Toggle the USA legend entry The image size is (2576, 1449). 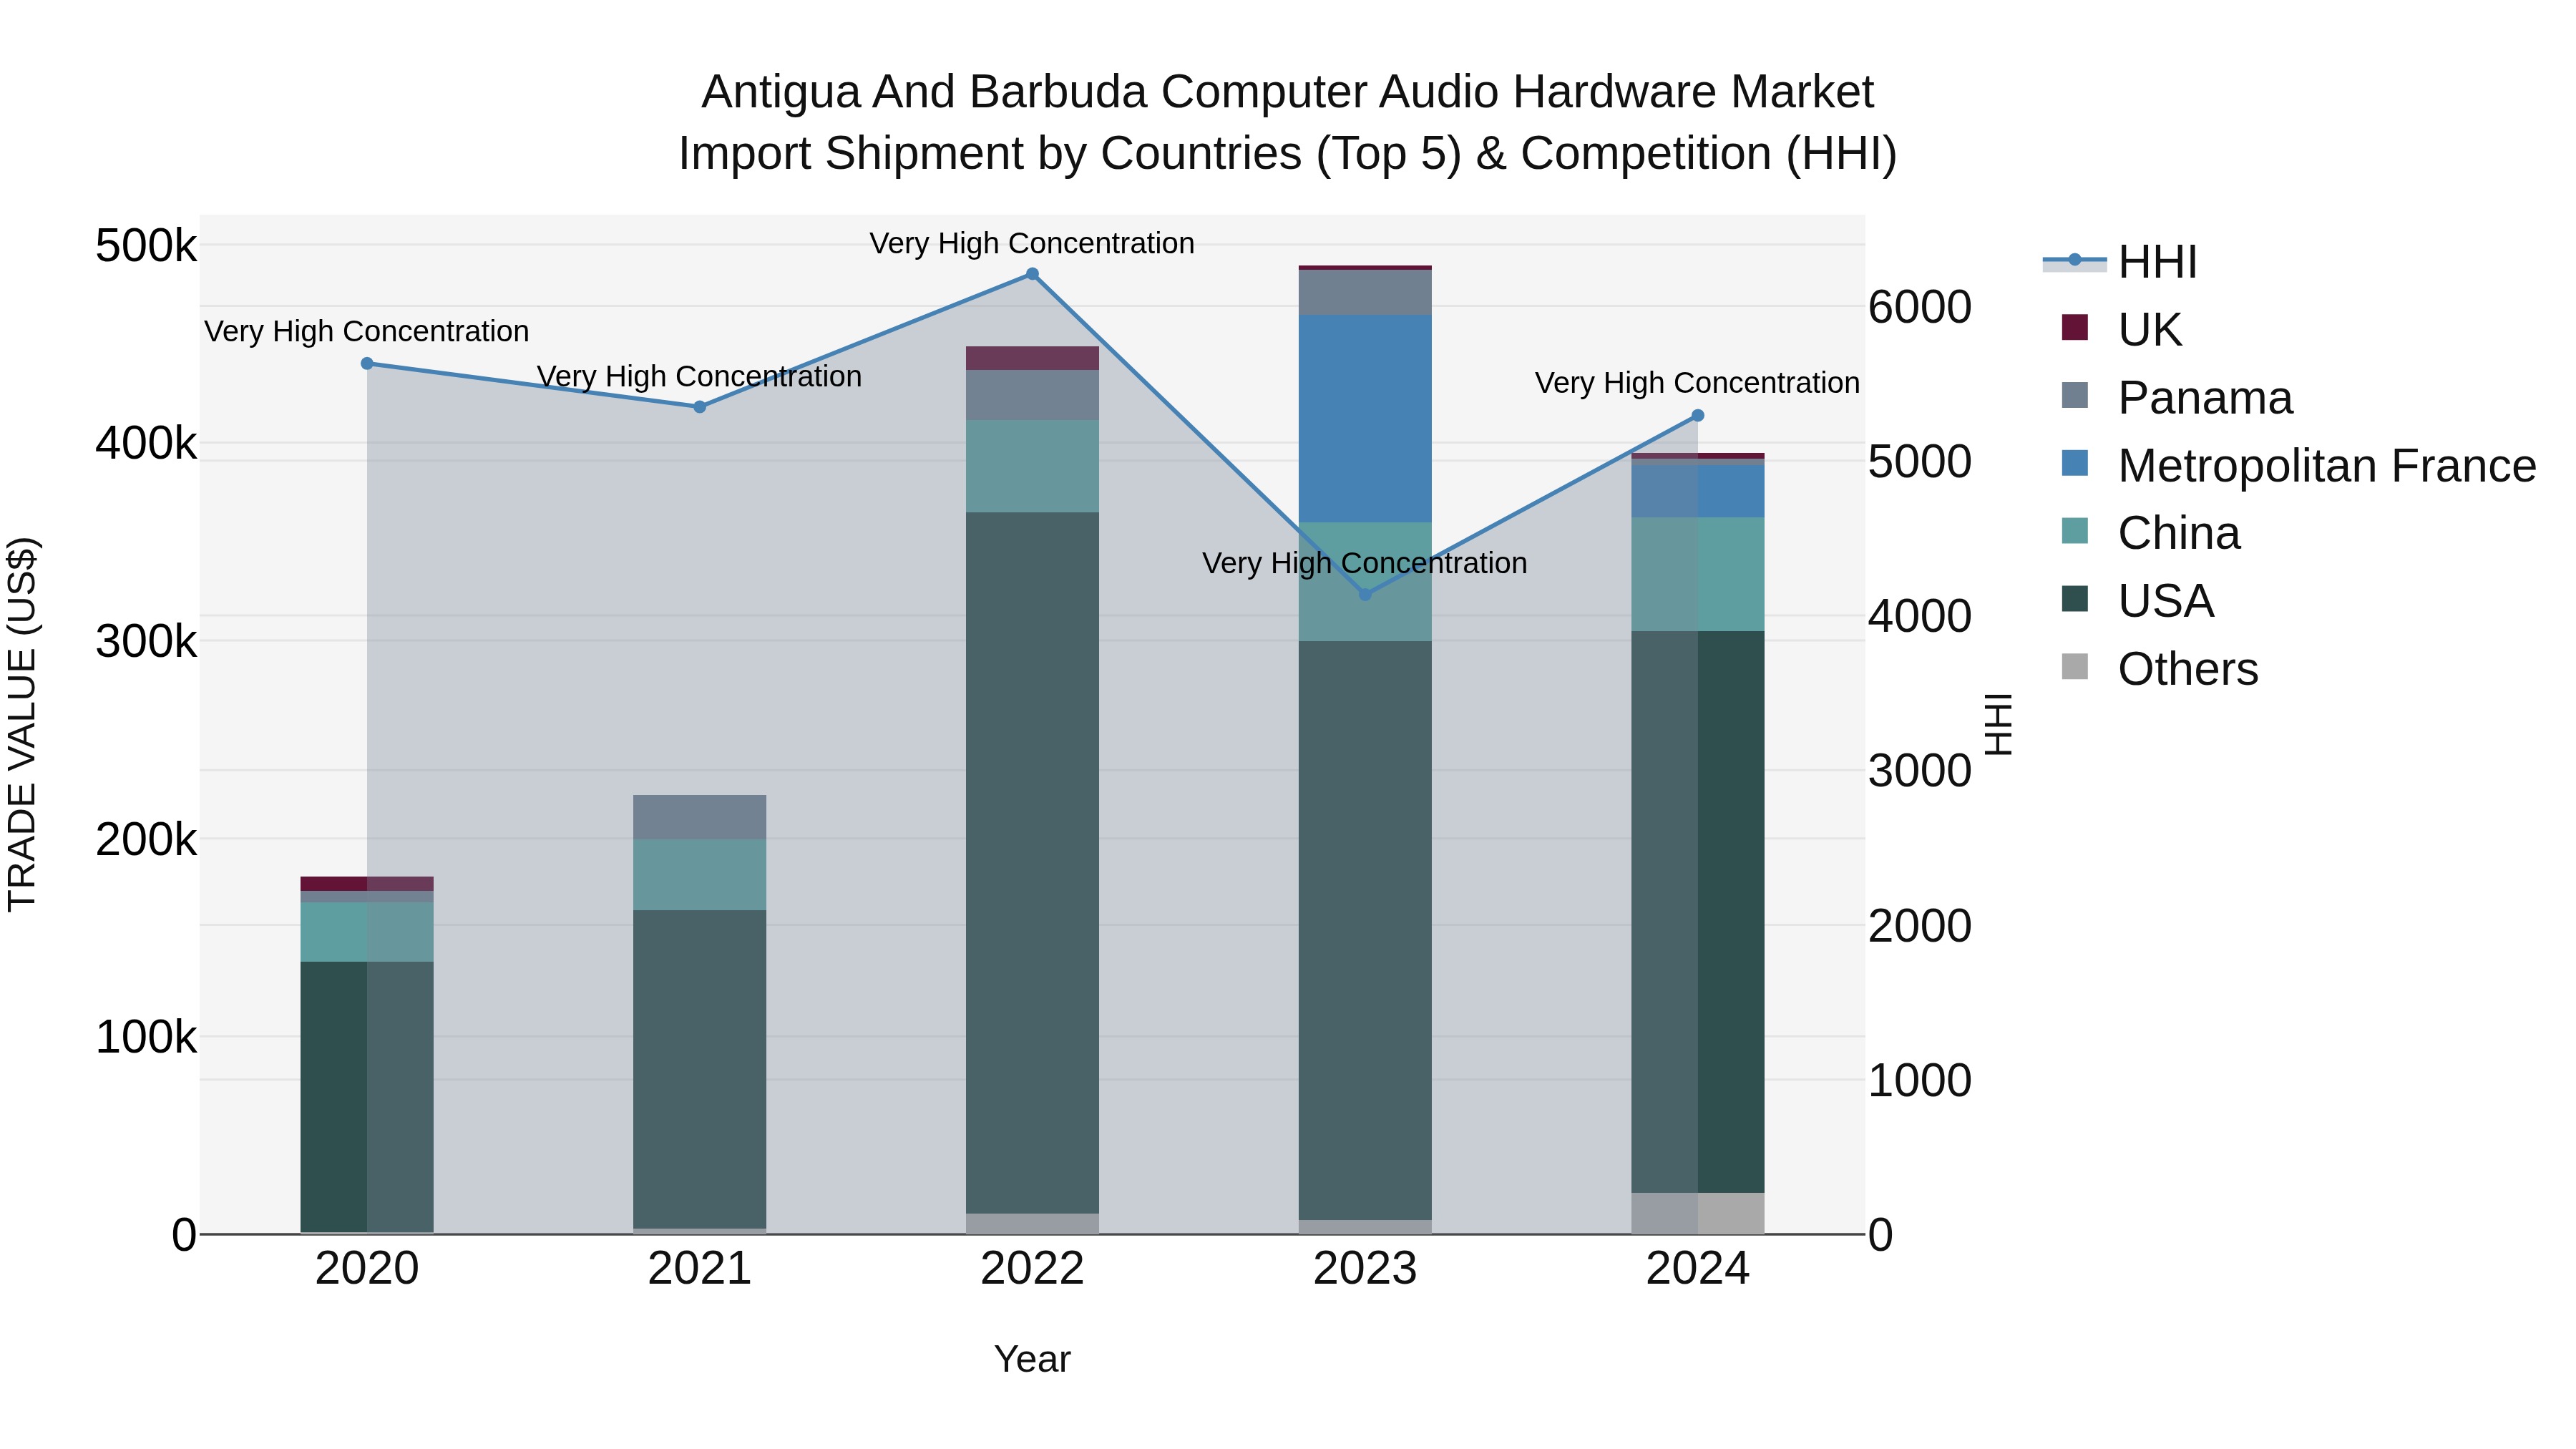2138,601
